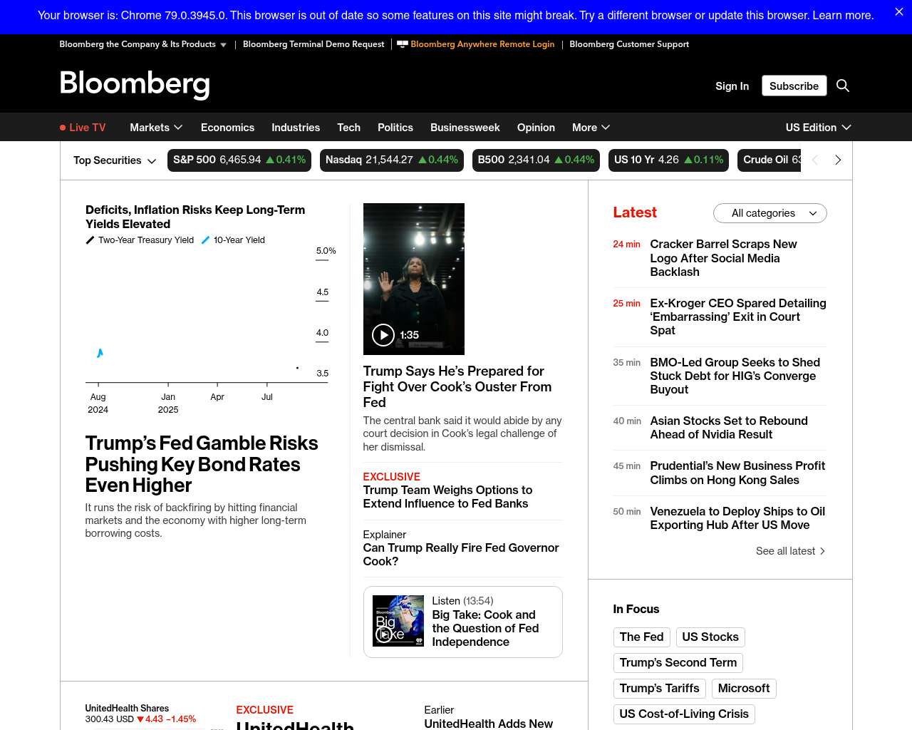Open Ex-Kroger CEO court spat story
The image size is (912, 730).
(738, 317)
